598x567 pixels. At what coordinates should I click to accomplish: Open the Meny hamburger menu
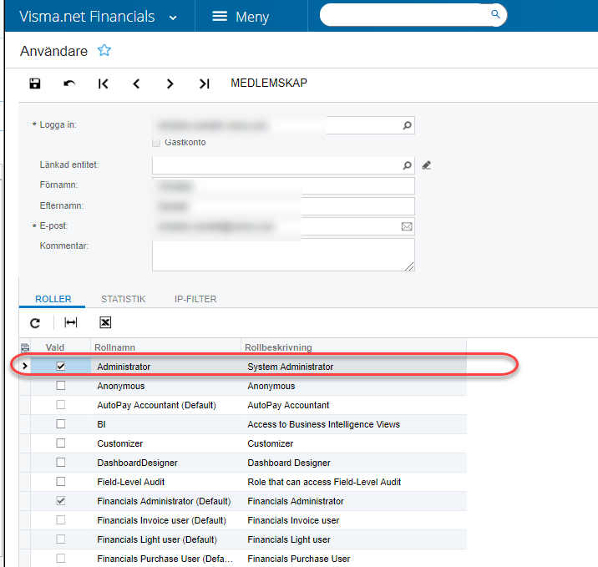241,17
